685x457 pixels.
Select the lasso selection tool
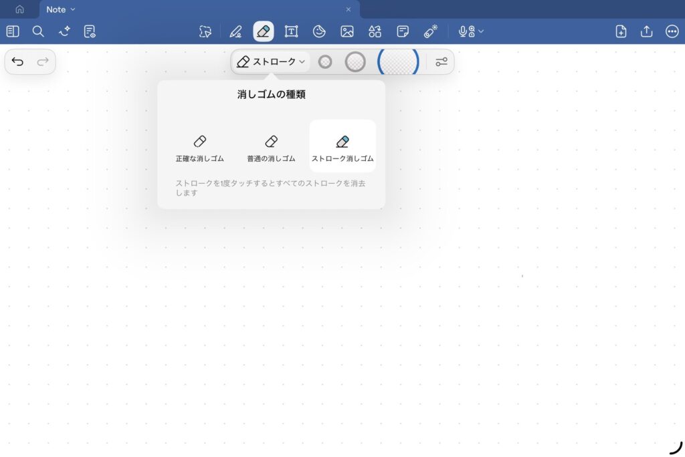tap(205, 31)
